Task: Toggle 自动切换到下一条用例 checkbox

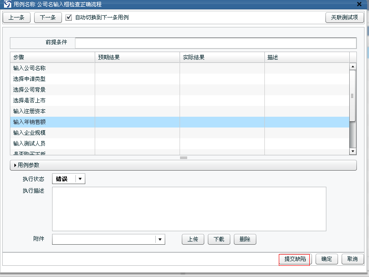Action: [x=69, y=18]
